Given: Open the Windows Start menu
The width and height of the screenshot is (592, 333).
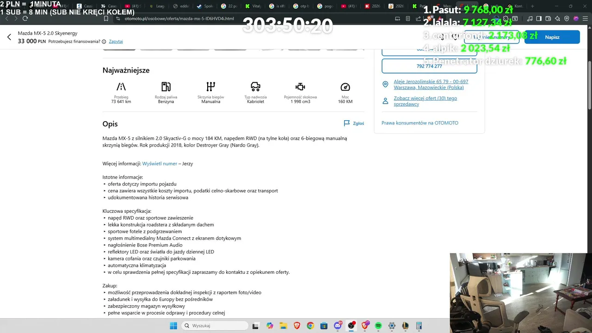Looking at the screenshot, I should point(173,326).
